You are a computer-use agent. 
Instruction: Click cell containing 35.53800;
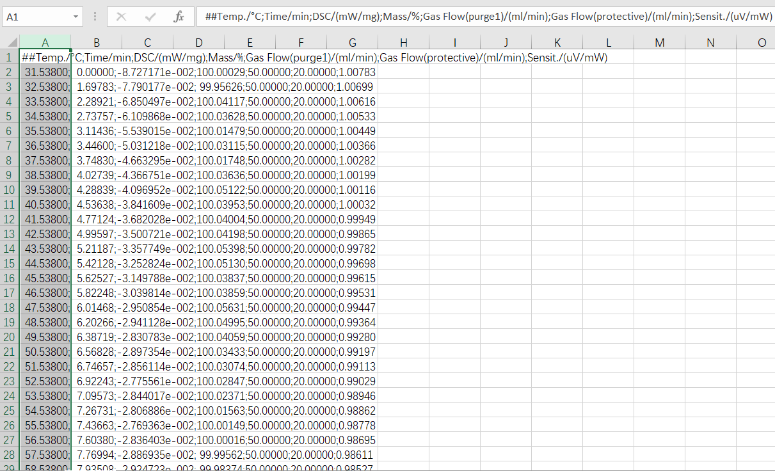point(45,131)
